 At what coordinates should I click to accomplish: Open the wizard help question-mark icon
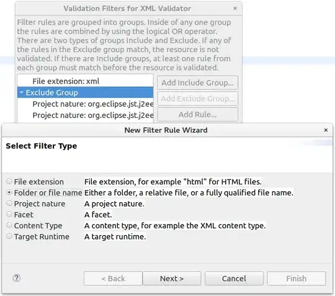(17, 278)
